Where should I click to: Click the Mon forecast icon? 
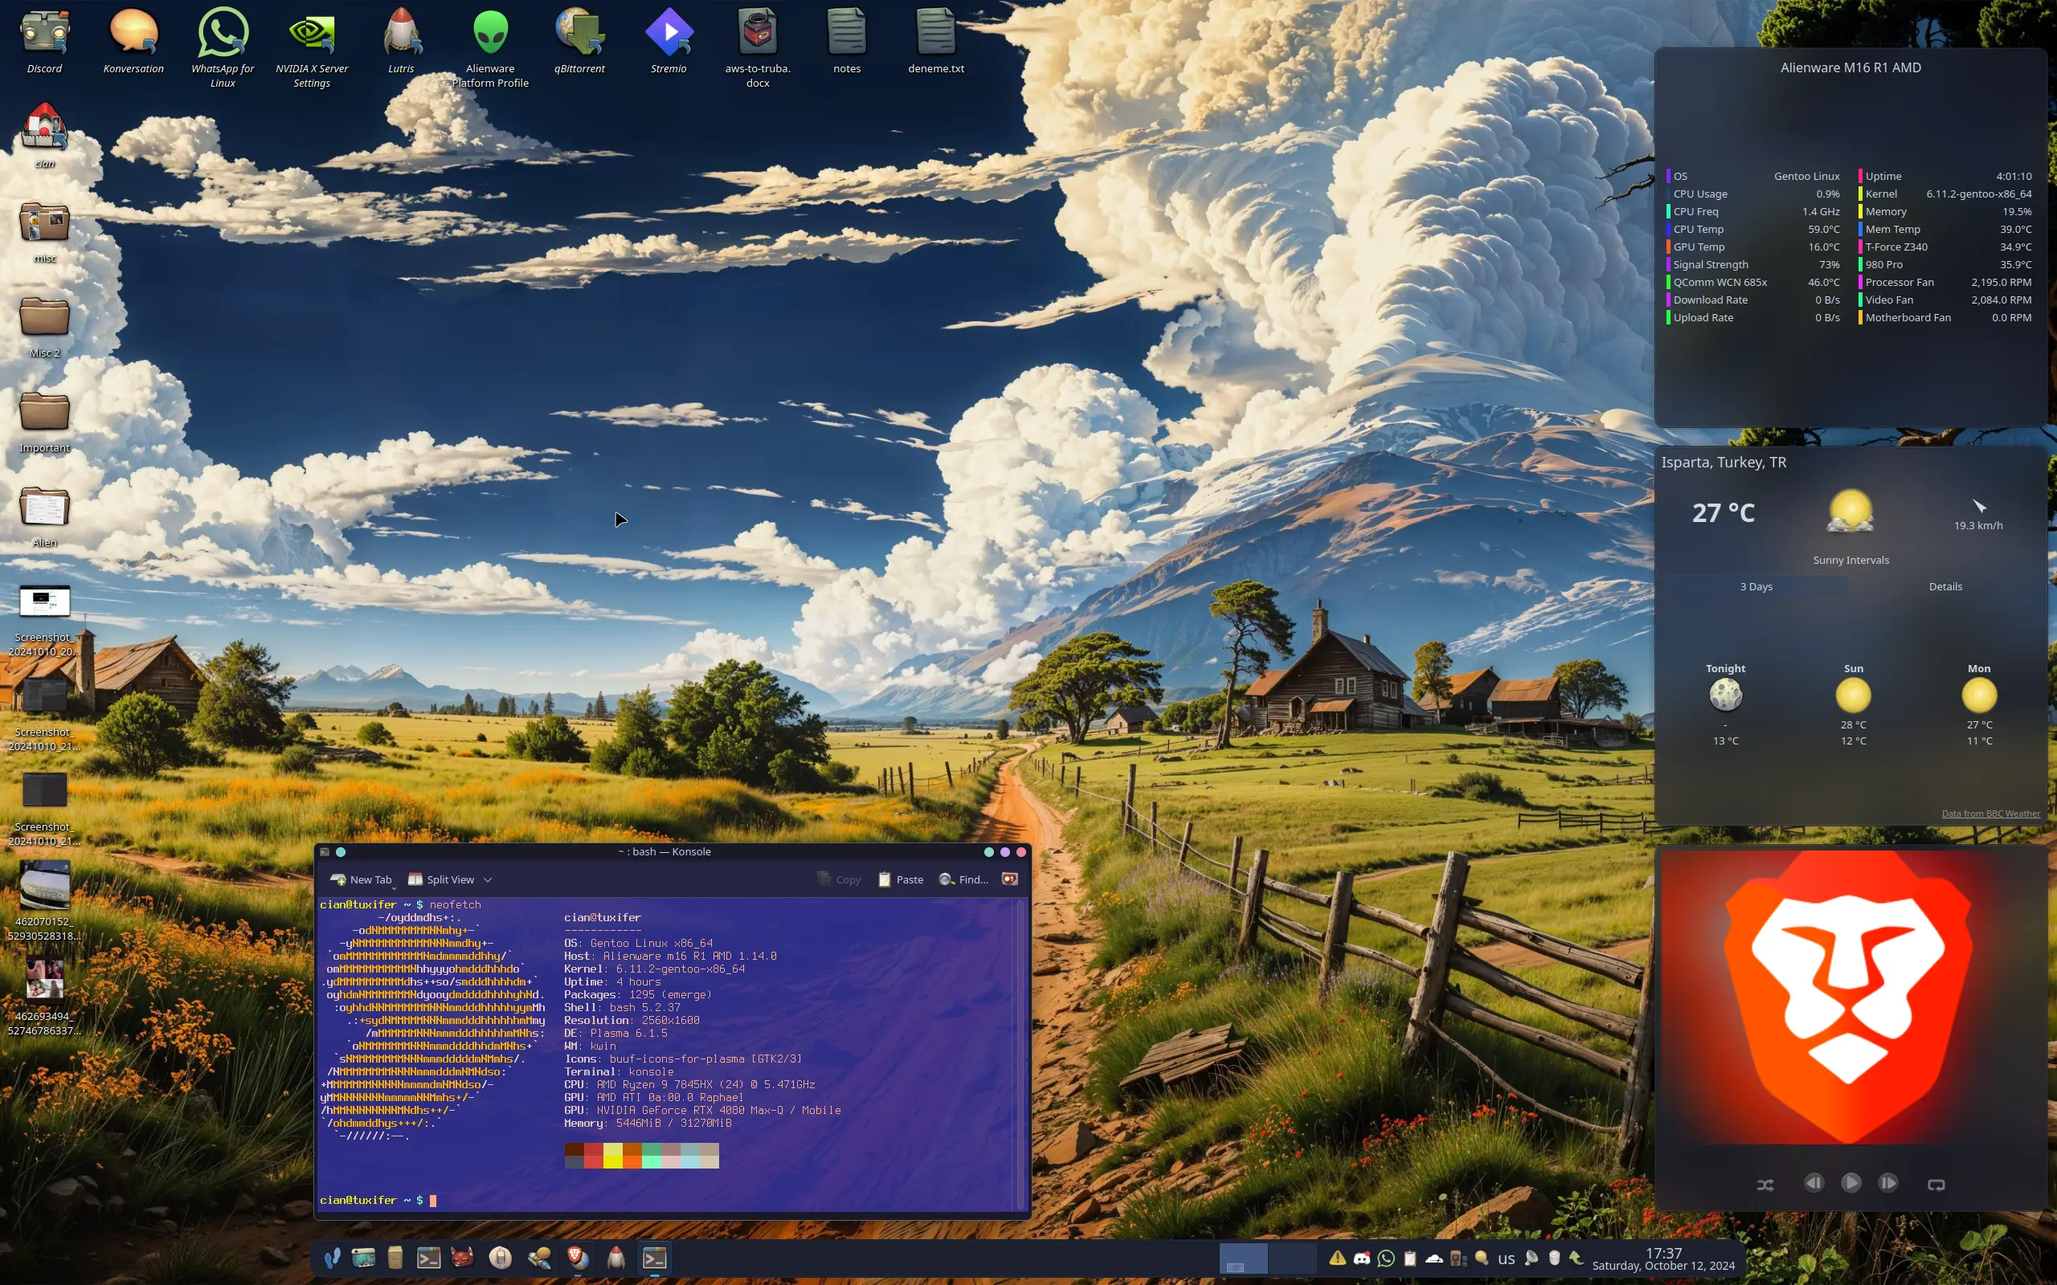click(1979, 696)
